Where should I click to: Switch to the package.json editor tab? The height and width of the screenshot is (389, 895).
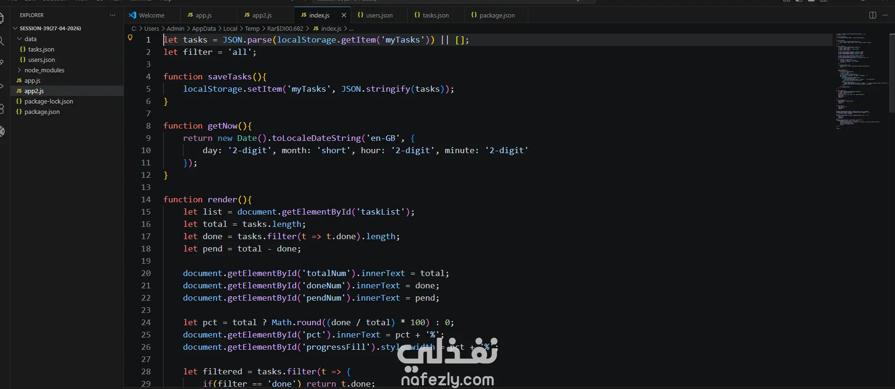(497, 15)
